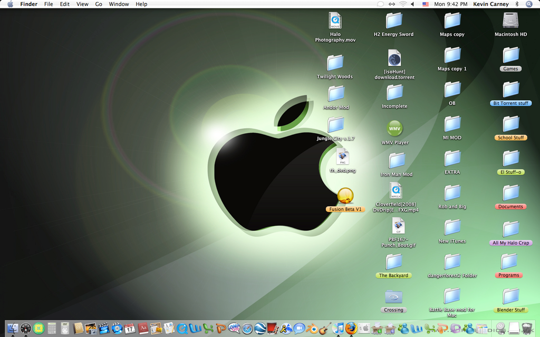Screen dimensions: 540x337
Task: Launch iChat from the Dock
Action: (x=300, y=329)
